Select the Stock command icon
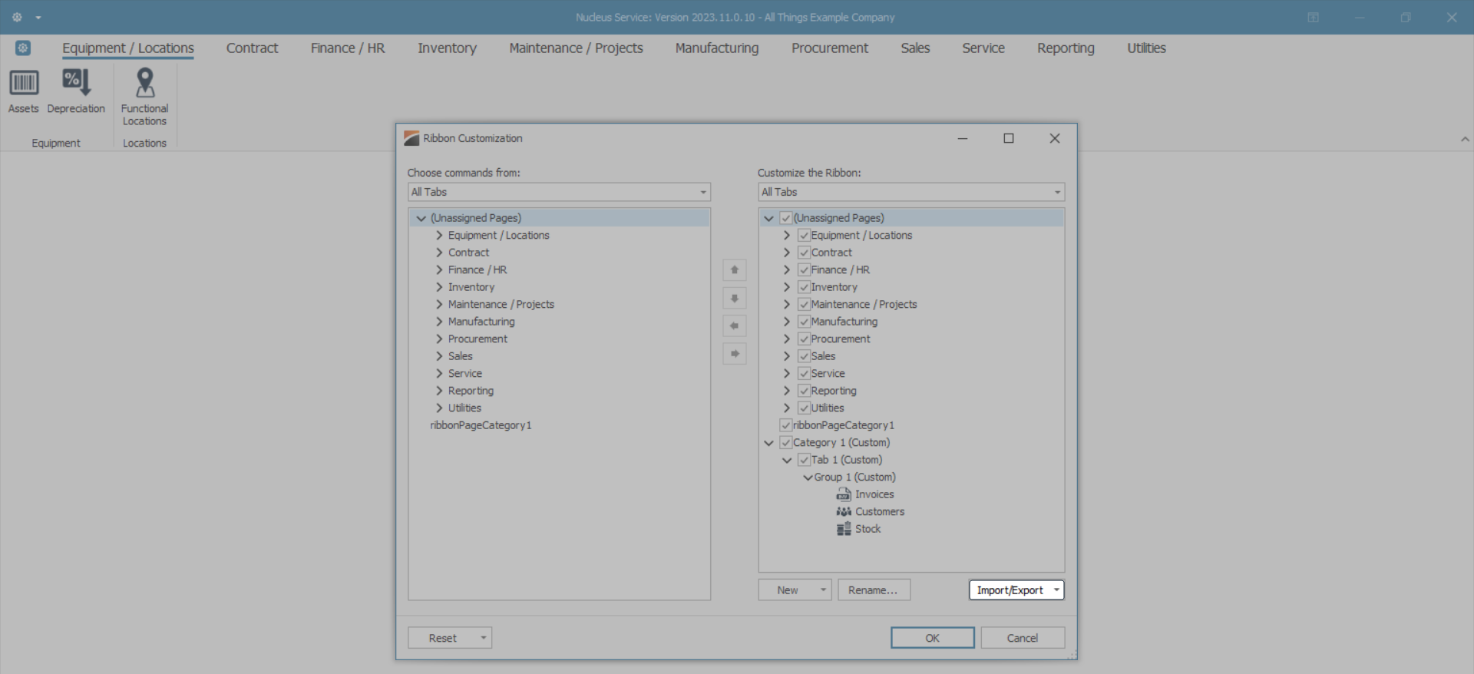Screen dimensions: 1474x674 844,529
